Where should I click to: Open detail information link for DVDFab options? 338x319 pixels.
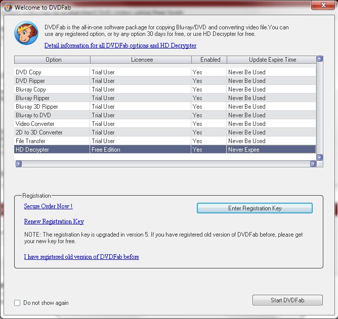tap(120, 45)
